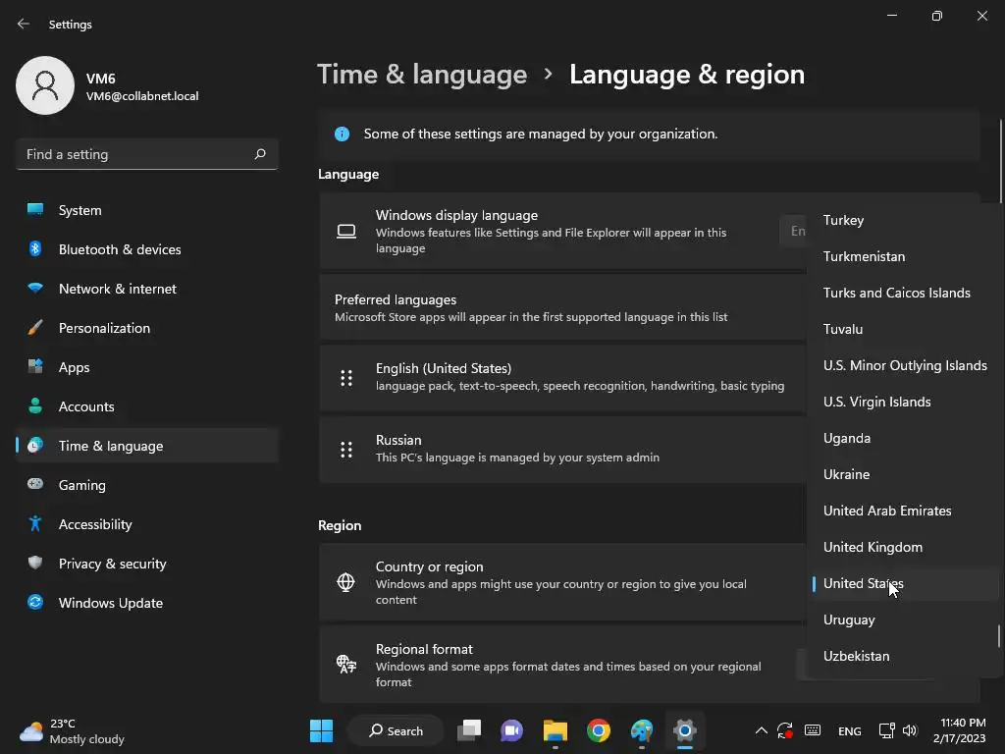
Task: Click the back arrow in Settings header
Action: pos(24,24)
